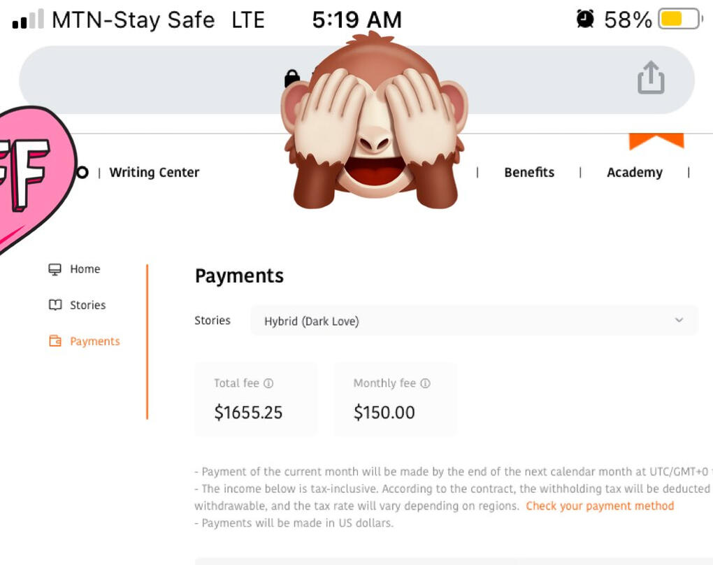Tap the alarm clock icon in status bar
Image resolution: width=713 pixels, height=565 pixels.
tap(585, 19)
